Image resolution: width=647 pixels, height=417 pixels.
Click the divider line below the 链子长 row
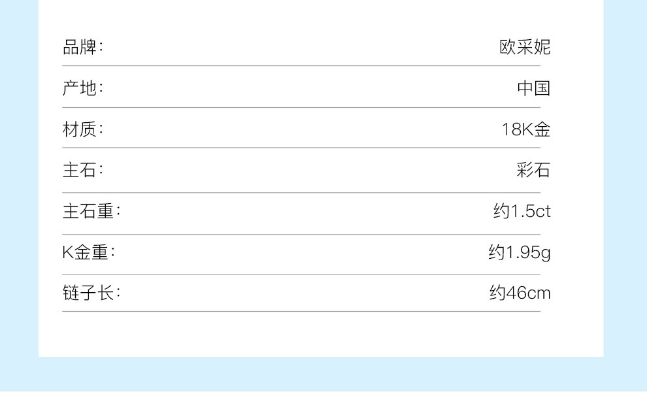[x=301, y=312]
